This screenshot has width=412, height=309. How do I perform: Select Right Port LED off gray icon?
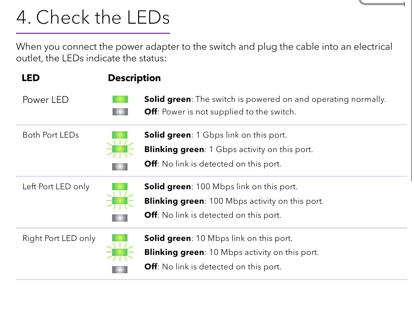(120, 269)
